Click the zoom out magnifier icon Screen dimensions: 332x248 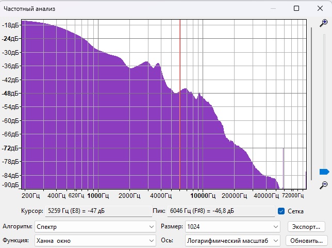[324, 185]
